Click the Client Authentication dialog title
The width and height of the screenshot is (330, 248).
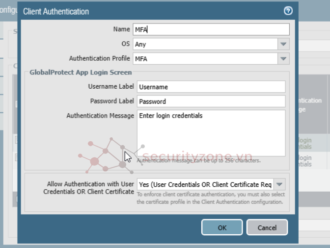(56, 11)
